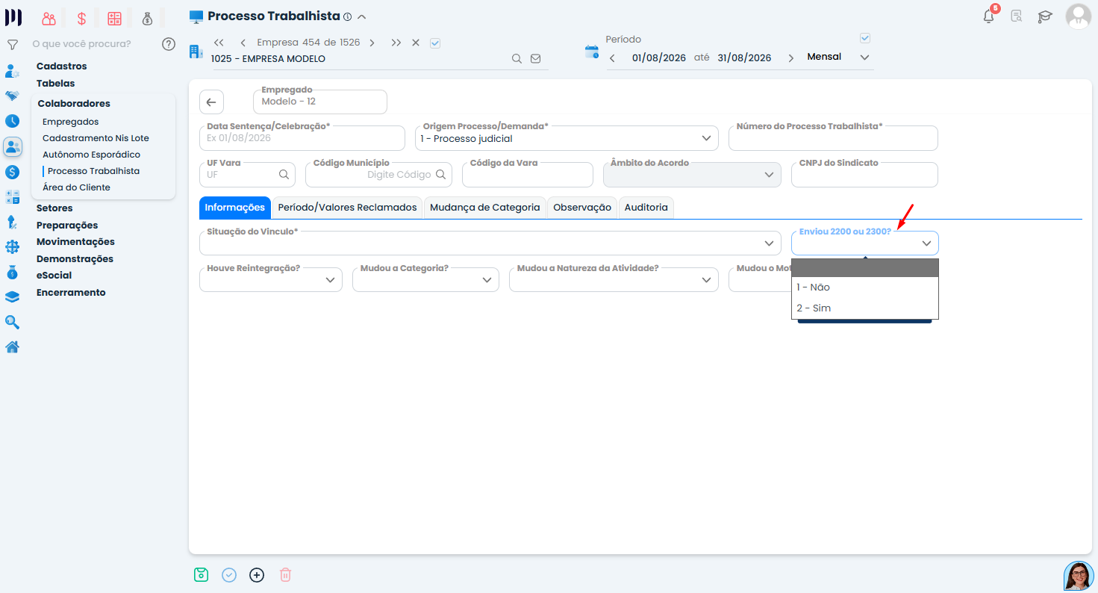Go to next company arrow

tap(372, 43)
